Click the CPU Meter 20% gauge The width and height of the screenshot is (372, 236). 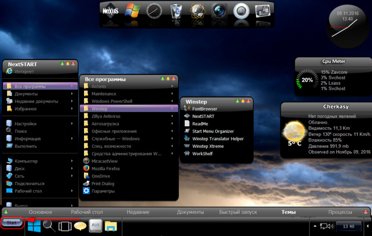pos(307,80)
